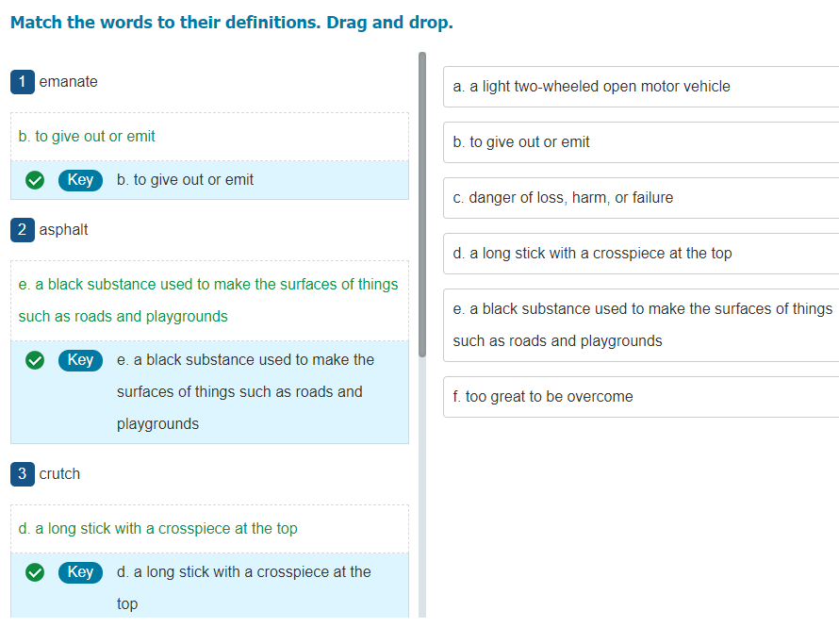Image resolution: width=839 pixels, height=627 pixels.
Task: Select option f, too great to be overcome
Action: click(x=641, y=397)
